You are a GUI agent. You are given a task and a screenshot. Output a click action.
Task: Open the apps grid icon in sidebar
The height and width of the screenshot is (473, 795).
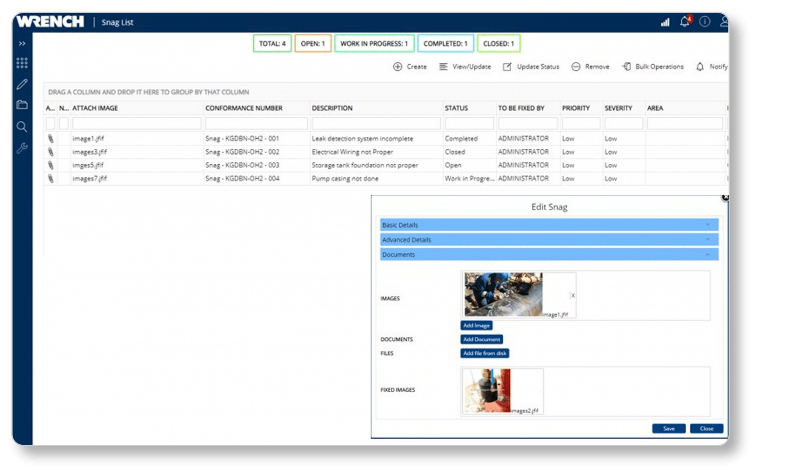(x=22, y=63)
